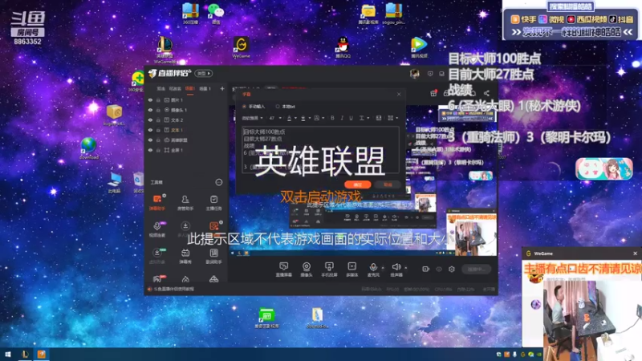Open streaming settings gear

[x=452, y=269]
